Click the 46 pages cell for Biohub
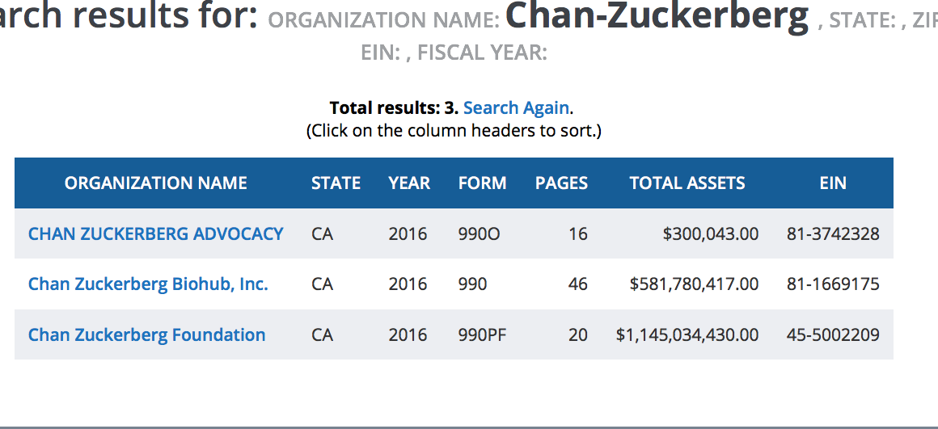The height and width of the screenshot is (429, 938). 577,284
